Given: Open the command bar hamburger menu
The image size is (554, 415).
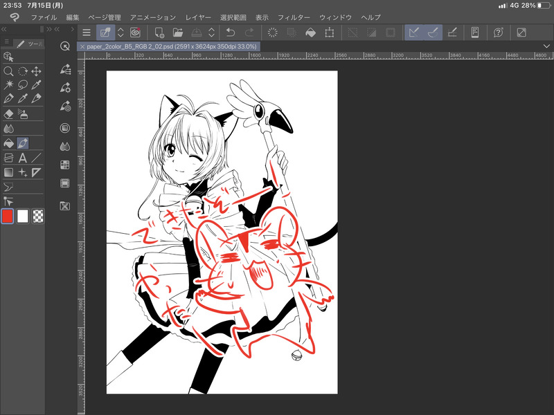Looking at the screenshot, I should [x=87, y=33].
